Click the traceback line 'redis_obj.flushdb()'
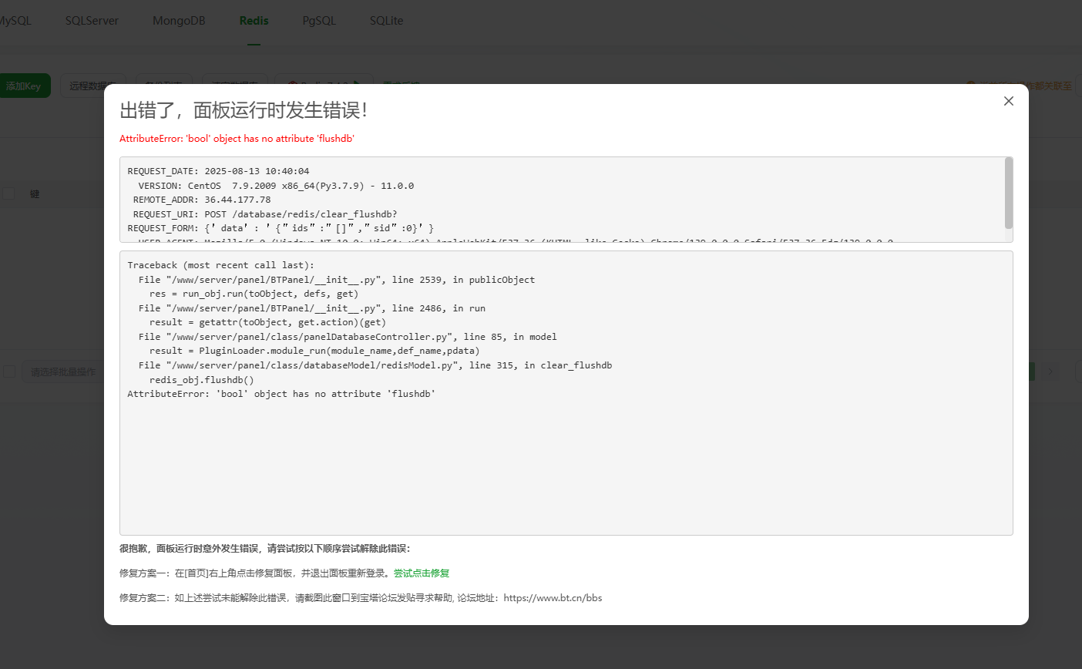 (x=201, y=380)
